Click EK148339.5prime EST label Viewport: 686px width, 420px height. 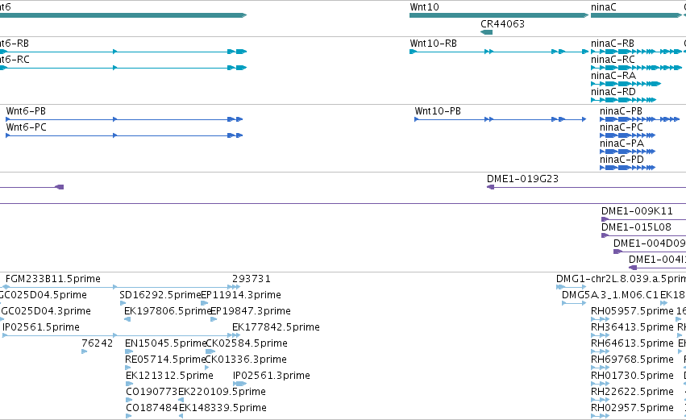222,409
